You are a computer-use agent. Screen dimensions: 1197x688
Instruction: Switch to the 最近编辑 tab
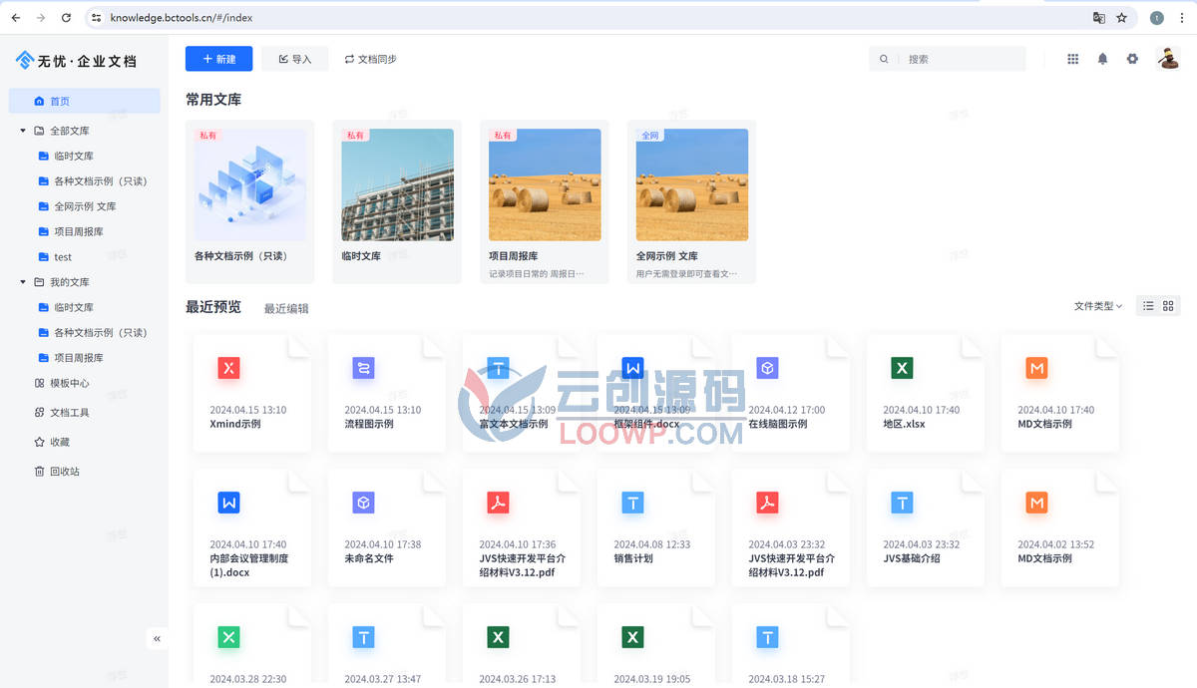coord(286,309)
